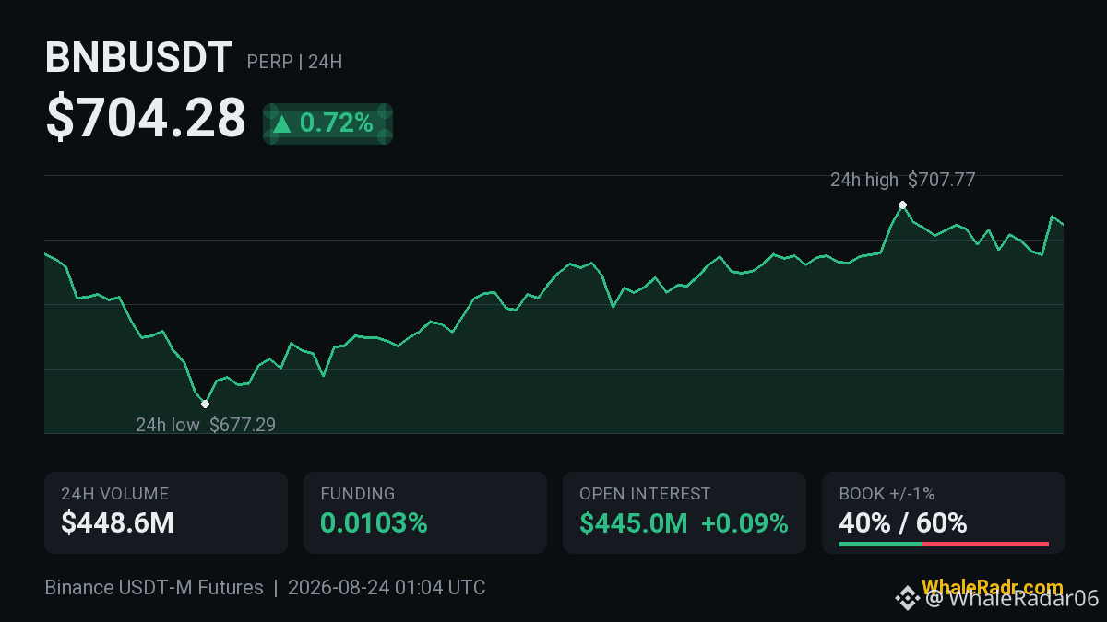The image size is (1107, 622).
Task: Click the BOOK +/-1% card heading
Action: point(887,494)
